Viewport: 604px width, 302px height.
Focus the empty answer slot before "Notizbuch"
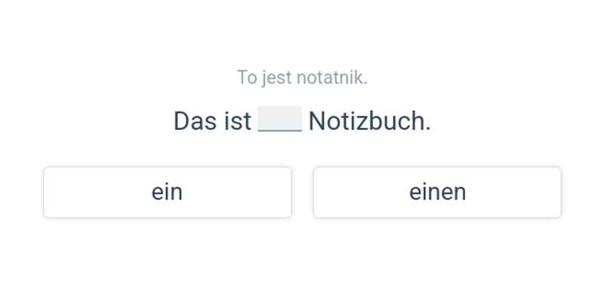coord(279,119)
